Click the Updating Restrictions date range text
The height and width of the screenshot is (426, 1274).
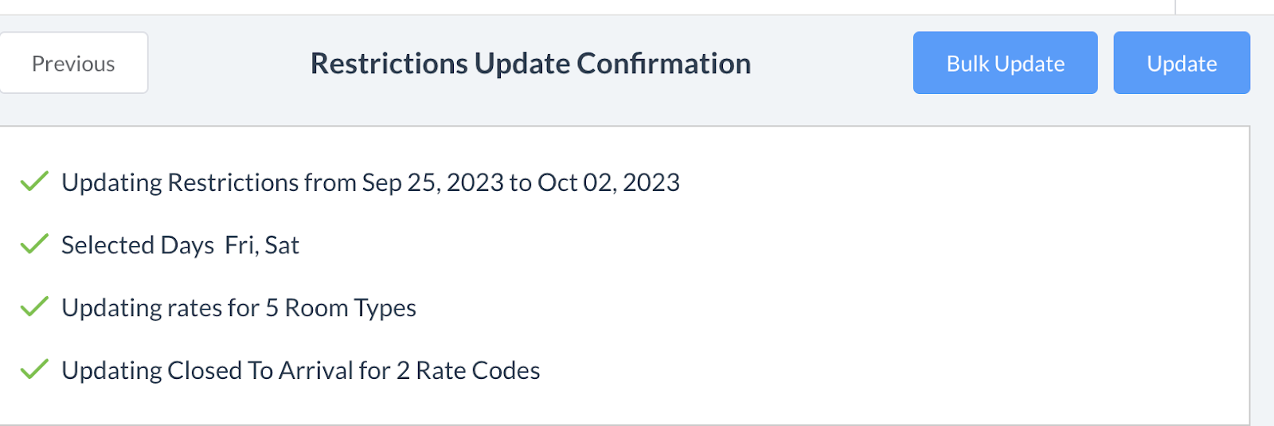point(370,182)
